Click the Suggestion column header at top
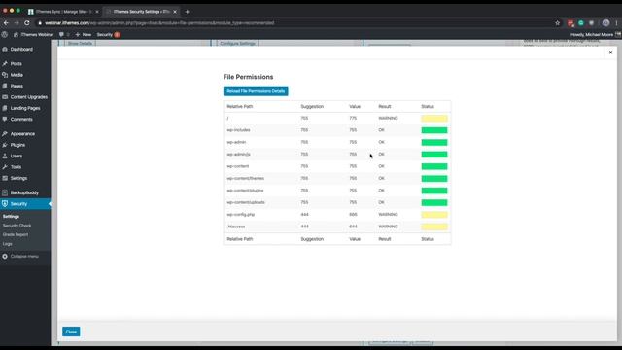Viewport: 622px width, 350px height. (312, 106)
